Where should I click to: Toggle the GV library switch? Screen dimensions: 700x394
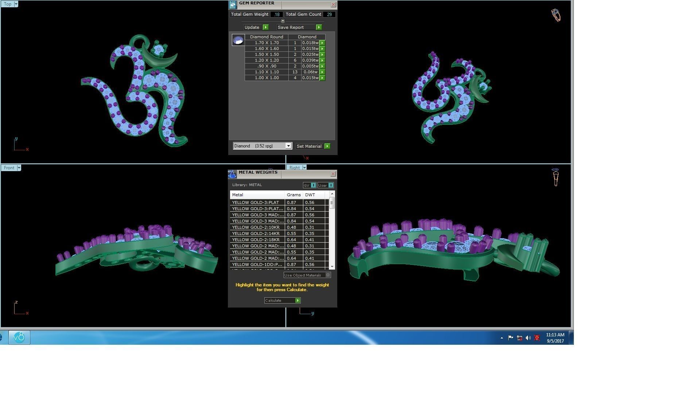[313, 185]
